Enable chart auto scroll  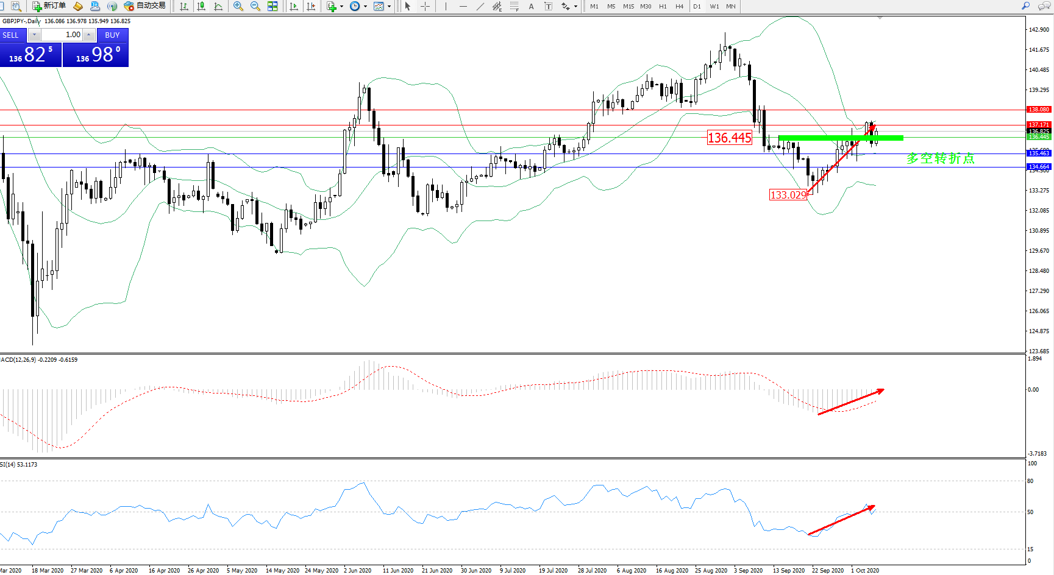[294, 6]
